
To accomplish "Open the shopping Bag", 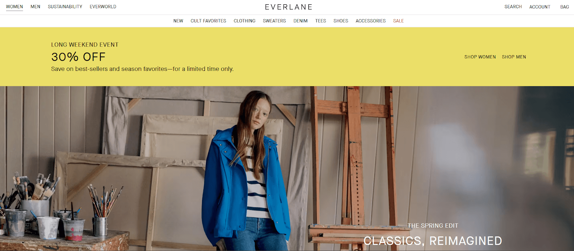I will 564,7.
